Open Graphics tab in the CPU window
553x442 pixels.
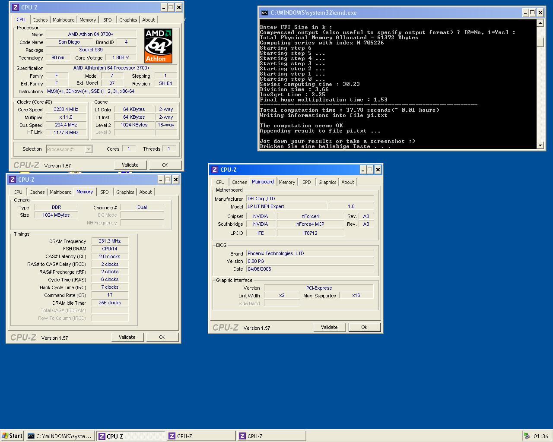click(x=128, y=20)
